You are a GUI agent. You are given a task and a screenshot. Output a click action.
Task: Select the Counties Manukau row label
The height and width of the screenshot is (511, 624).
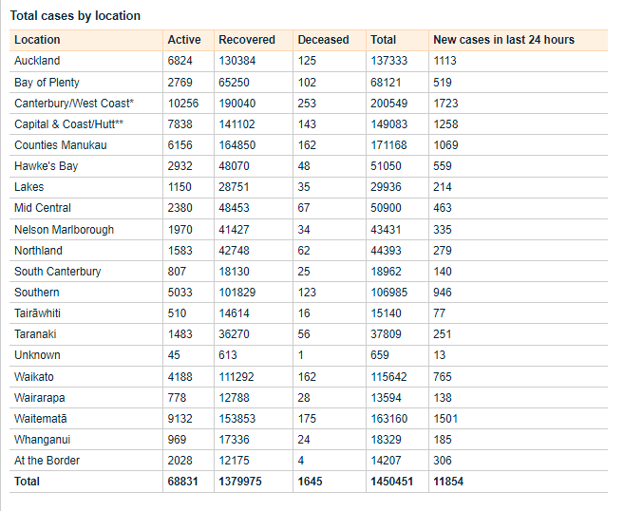coord(61,145)
